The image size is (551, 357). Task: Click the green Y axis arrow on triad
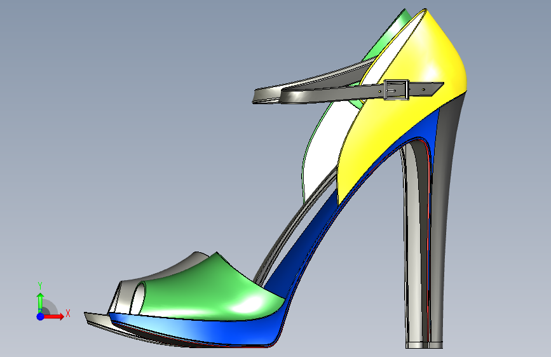pos(40,302)
